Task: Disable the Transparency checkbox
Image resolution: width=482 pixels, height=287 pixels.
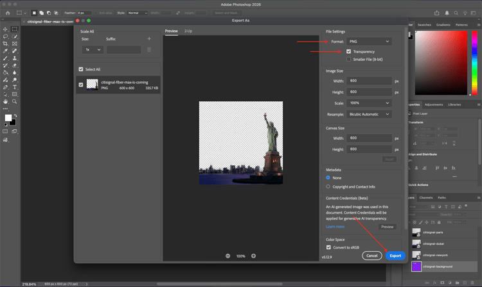Action: pos(349,52)
